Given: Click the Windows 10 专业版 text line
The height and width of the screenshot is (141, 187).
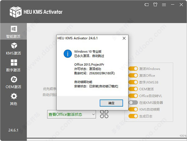Looking at the screenshot, I should point(88,51).
